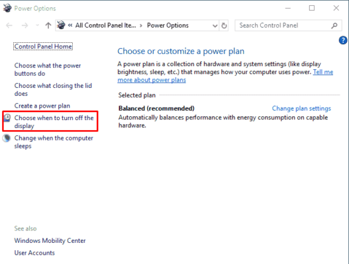The height and width of the screenshot is (264, 349).
Task: Open Choose what the power buttons do
Action: [x=48, y=69]
